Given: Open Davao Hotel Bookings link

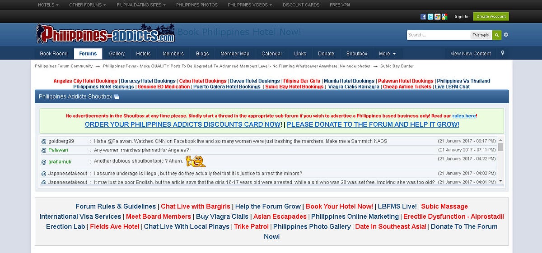Looking at the screenshot, I should click(x=255, y=81).
